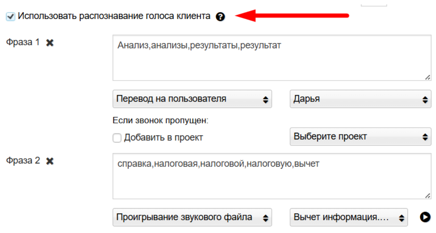
Task: Click the 'Использовать распознавание голоса клиента' label text
Action: coord(114,16)
